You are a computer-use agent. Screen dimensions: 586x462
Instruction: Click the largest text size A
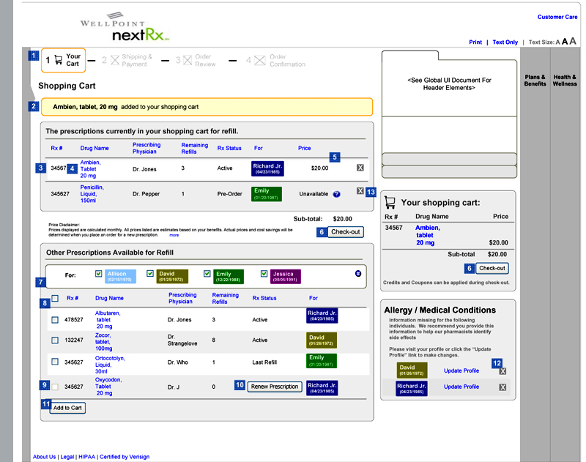[x=573, y=41]
